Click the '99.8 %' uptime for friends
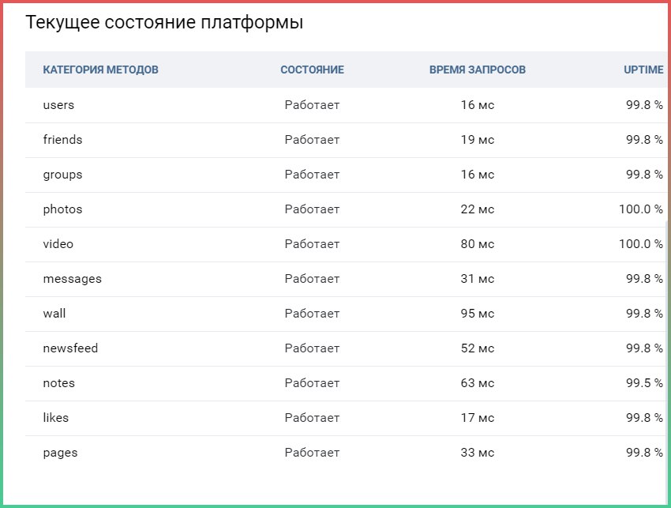 [x=644, y=140]
